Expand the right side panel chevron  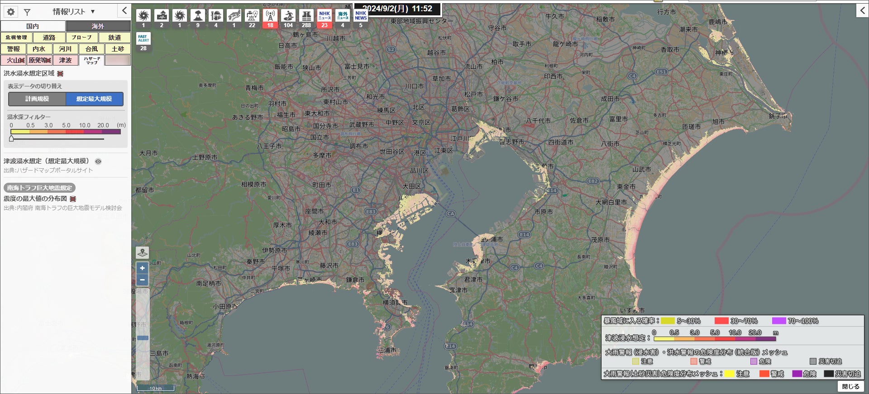click(862, 11)
